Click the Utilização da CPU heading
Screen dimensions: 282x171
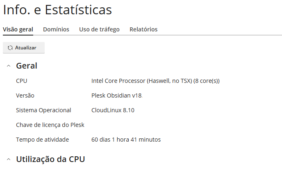pyautogui.click(x=50, y=159)
